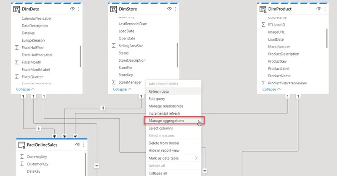Select DateKey field in FactOnlineSales
The height and width of the screenshot is (176, 337).
(34, 171)
